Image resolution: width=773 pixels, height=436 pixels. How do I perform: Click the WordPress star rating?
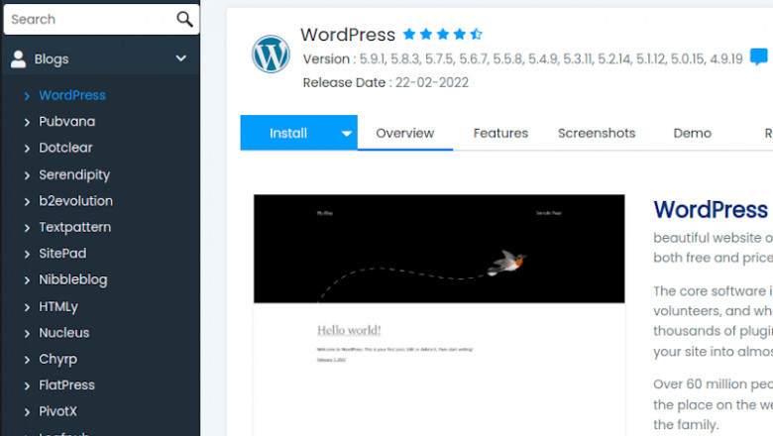coord(442,34)
